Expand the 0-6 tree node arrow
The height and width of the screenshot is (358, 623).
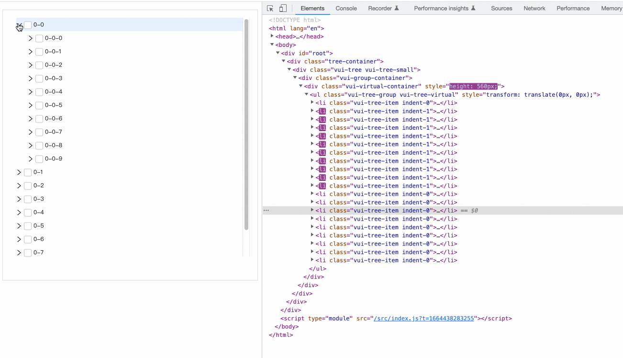click(19, 239)
